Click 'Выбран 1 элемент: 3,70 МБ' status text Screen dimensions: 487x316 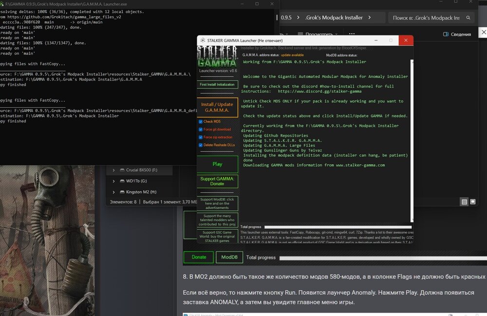pyautogui.click(x=170, y=202)
